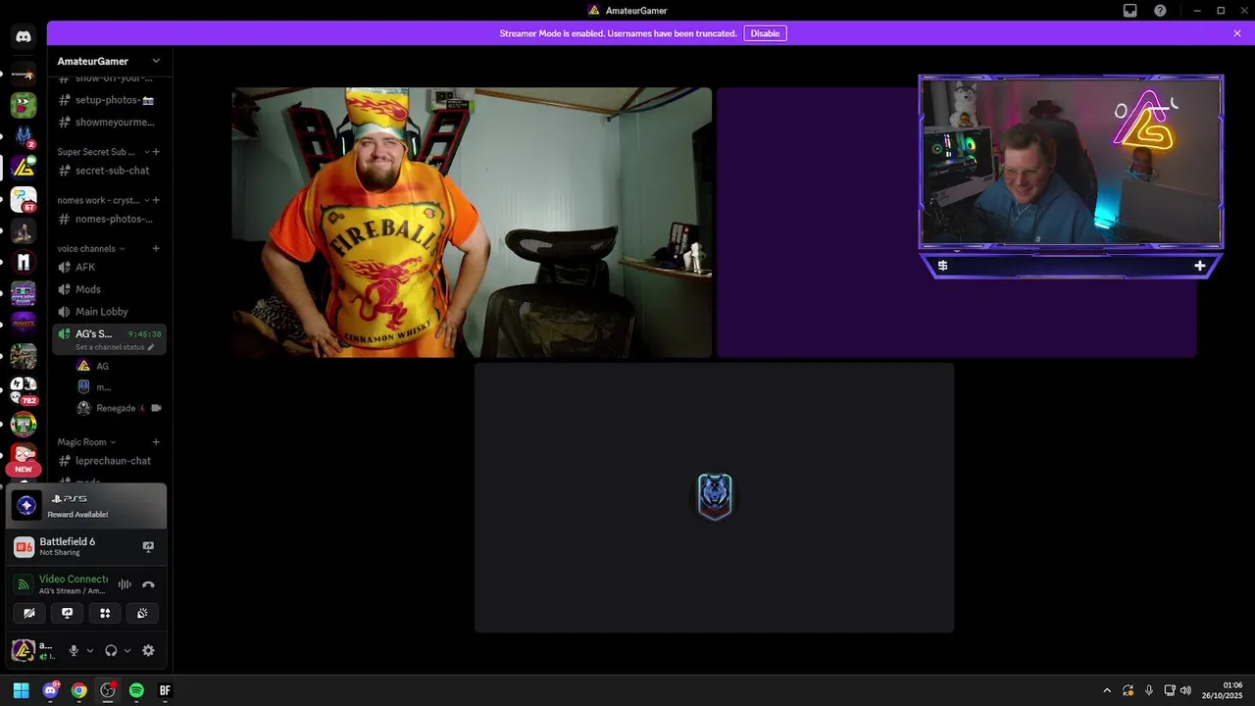Viewport: 1255px width, 706px height.
Task: Open server icon with 57 unread badge
Action: click(24, 199)
